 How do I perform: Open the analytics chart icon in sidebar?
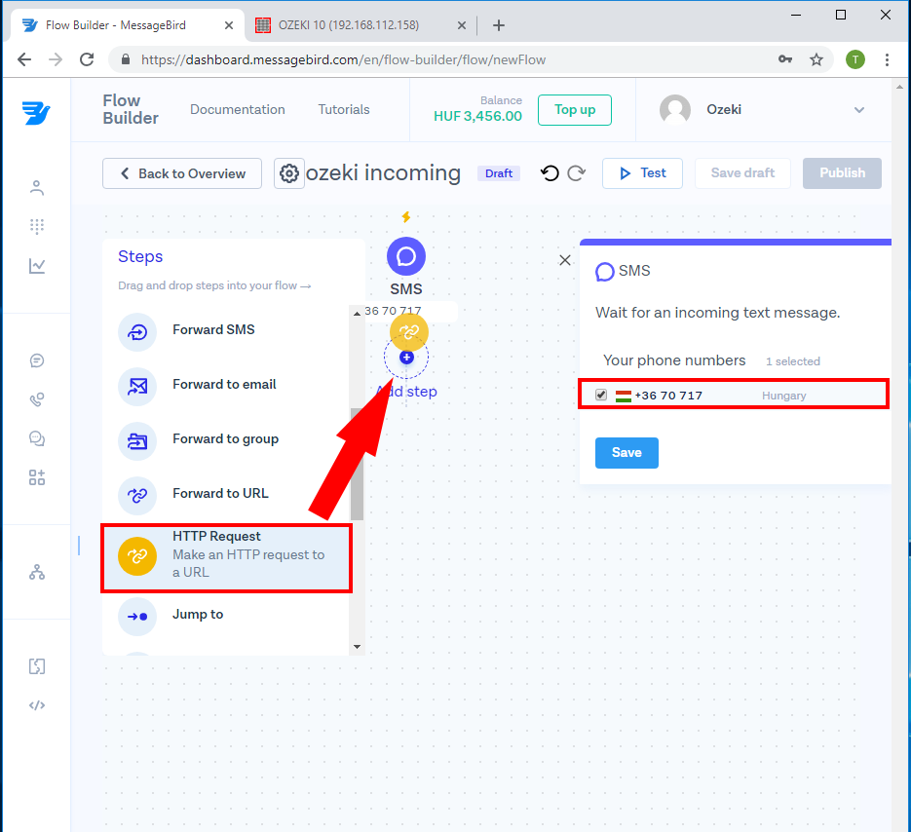[x=37, y=266]
